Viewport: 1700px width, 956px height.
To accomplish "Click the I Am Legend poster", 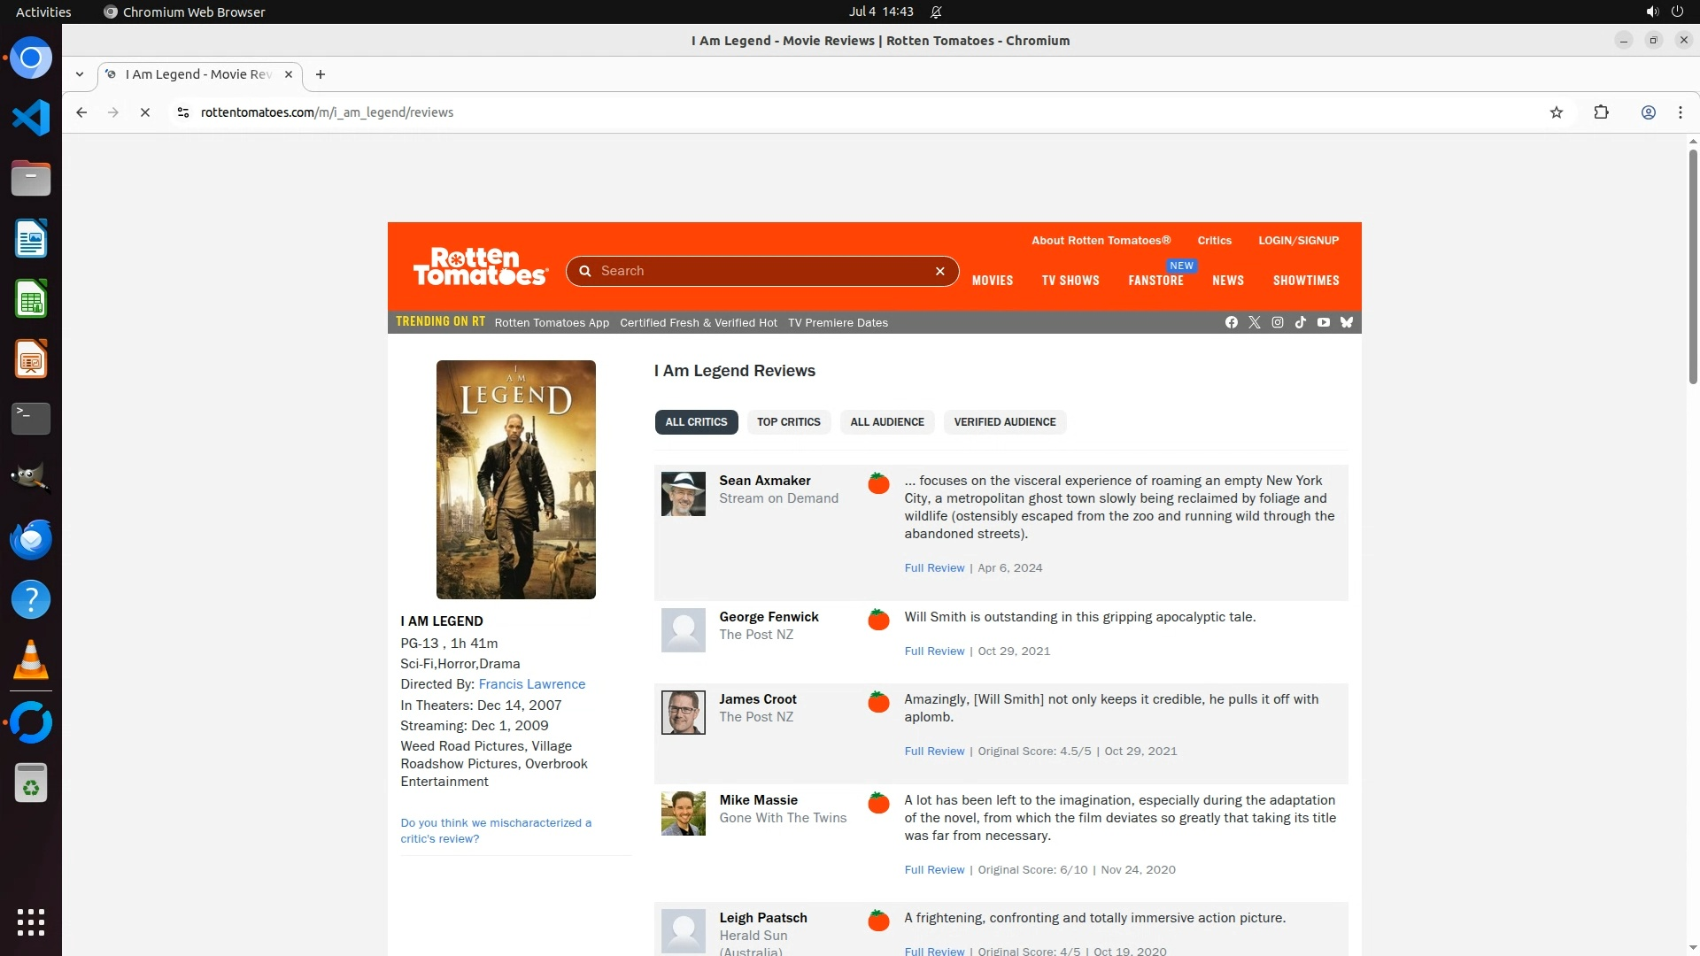I will 515,479.
